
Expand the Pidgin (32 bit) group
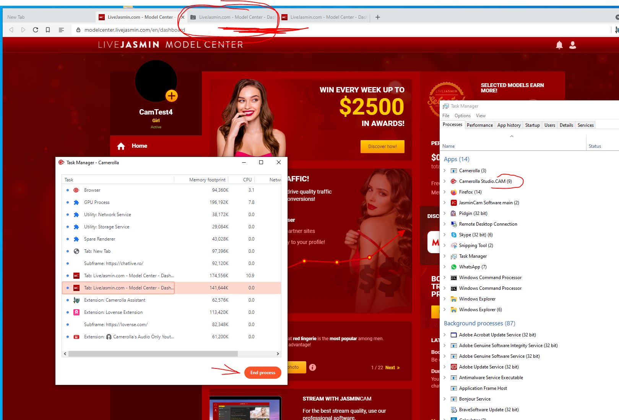(x=445, y=213)
